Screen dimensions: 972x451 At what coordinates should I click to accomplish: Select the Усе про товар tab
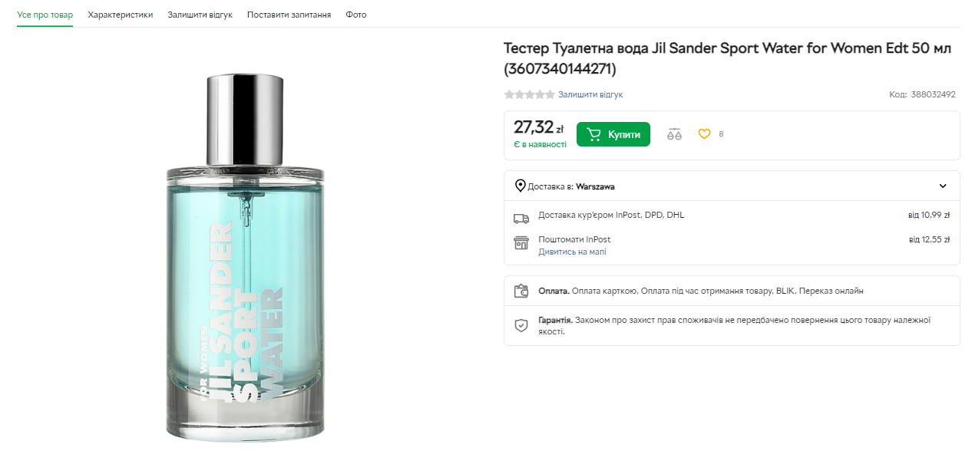tap(45, 15)
